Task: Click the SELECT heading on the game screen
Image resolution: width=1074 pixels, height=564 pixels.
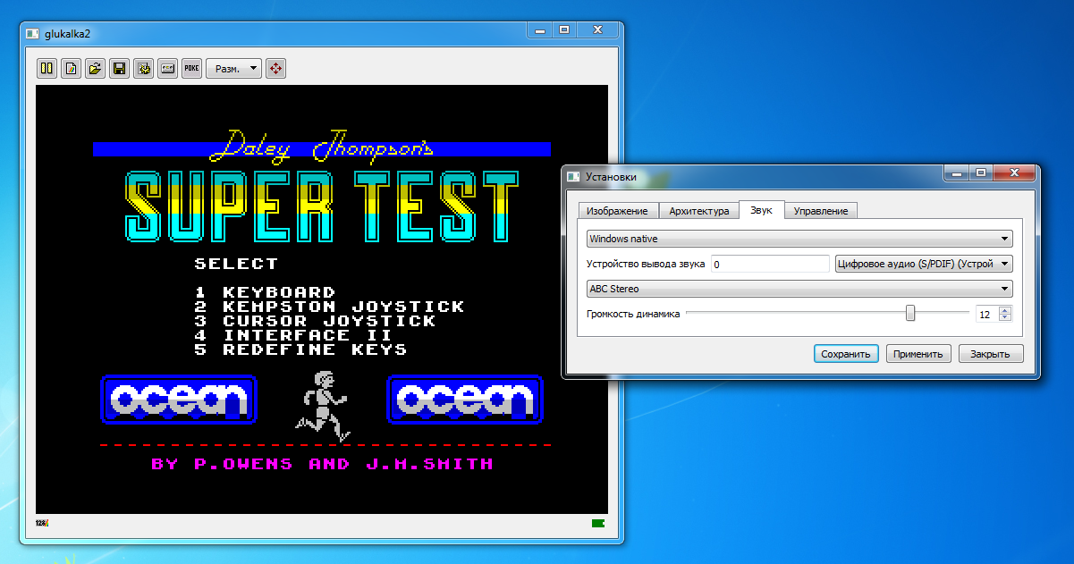Action: pyautogui.click(x=237, y=264)
